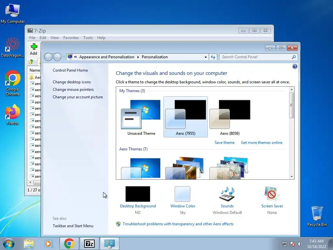Image resolution: width=333 pixels, height=250 pixels.
Task: Open Windows Media Player from the taskbar
Action: coord(49,243)
